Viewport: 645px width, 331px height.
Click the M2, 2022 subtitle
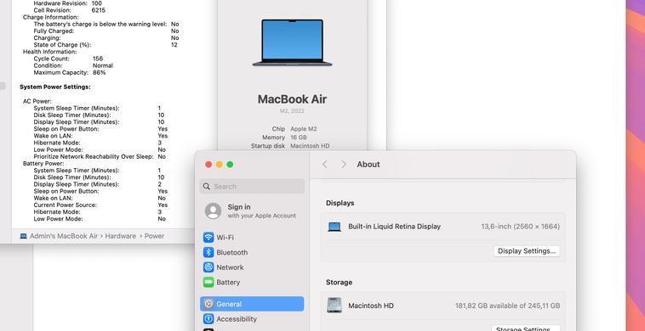click(x=292, y=111)
